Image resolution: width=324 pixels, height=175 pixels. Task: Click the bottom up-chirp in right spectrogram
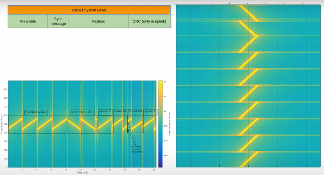249,160
